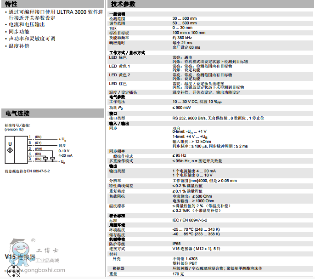The height and width of the screenshot is (279, 315).
Task: Select the "电气连接" section heading
Action: (17, 113)
